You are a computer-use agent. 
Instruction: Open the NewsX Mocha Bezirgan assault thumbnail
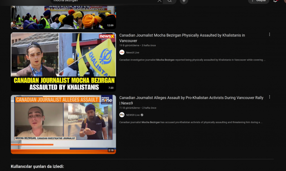coord(63,62)
